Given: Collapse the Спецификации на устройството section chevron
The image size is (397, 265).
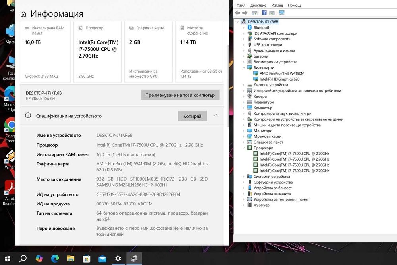Looking at the screenshot, I should click(216, 115).
